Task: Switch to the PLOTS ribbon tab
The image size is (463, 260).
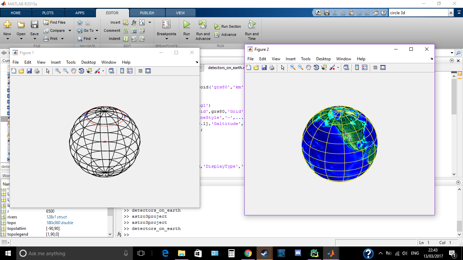Action: tap(48, 13)
